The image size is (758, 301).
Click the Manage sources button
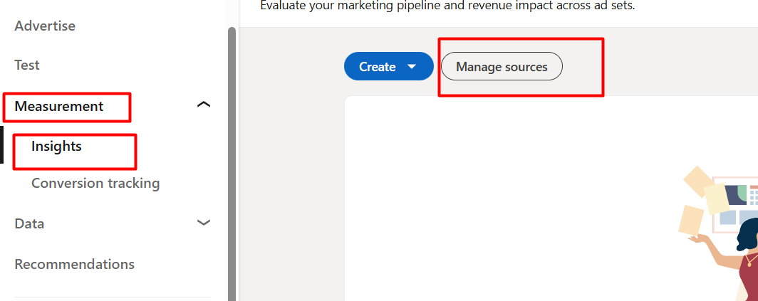coord(502,67)
